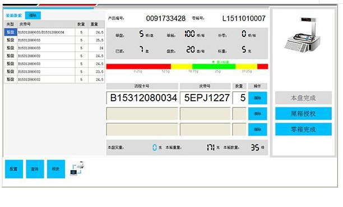Click the greyed-out 本盘完成 button

(303, 97)
